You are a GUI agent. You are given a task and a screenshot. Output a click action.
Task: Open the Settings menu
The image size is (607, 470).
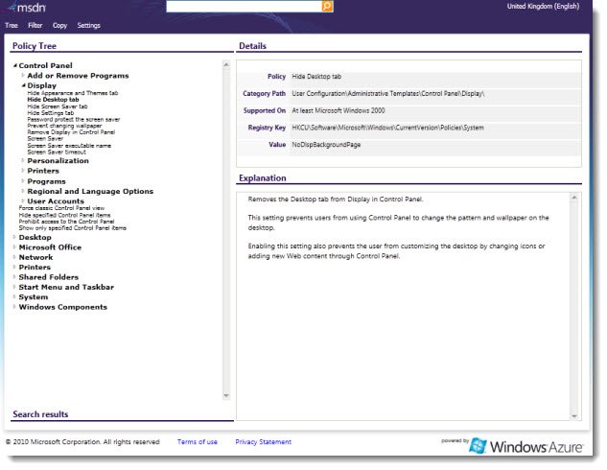(x=88, y=26)
